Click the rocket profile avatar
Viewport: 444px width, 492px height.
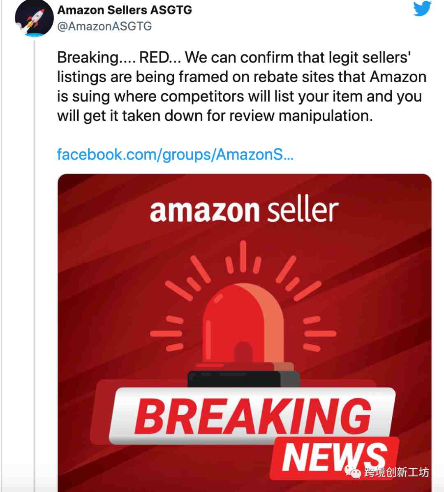(x=34, y=18)
